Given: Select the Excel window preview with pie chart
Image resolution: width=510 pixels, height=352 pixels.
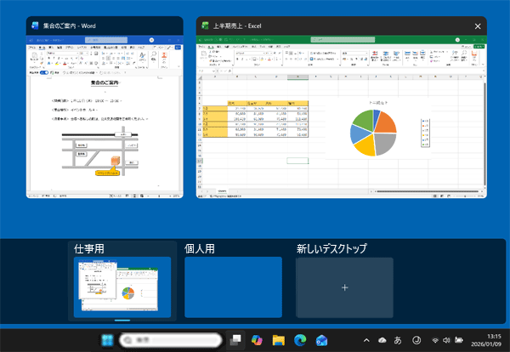Looking at the screenshot, I should coord(341,116).
